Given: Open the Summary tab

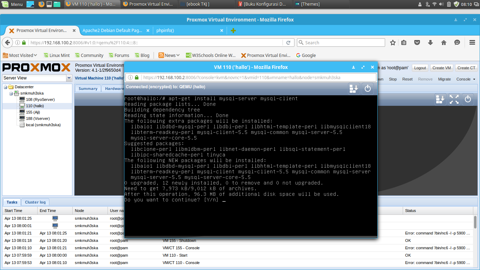Looking at the screenshot, I should point(88,89).
